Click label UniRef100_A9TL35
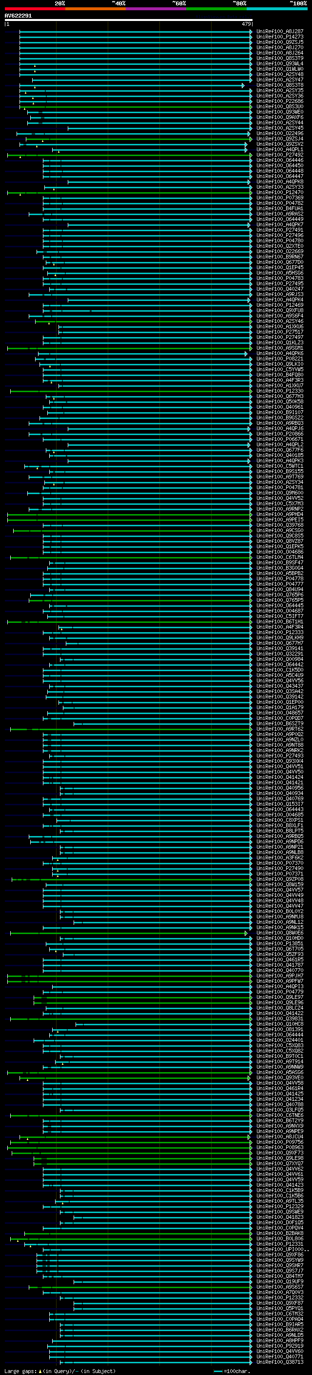This screenshot has height=1375, width=312. [x=280, y=1201]
